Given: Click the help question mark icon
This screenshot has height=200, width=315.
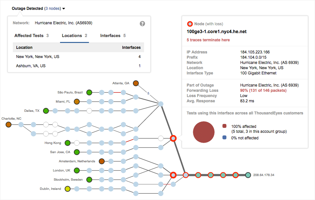Looking at the screenshot, I should tap(142, 24).
